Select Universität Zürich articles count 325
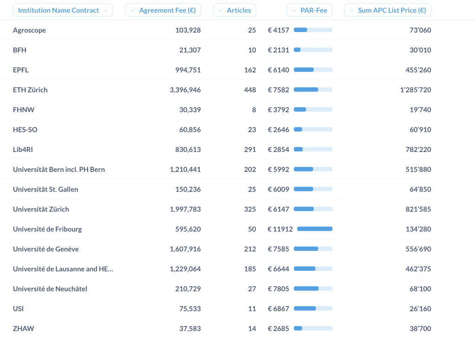Screen dimensions: 475x341 (250, 210)
